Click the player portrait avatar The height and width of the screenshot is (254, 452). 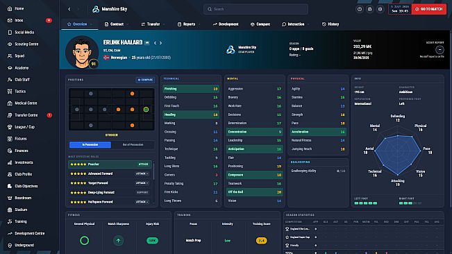[82, 52]
